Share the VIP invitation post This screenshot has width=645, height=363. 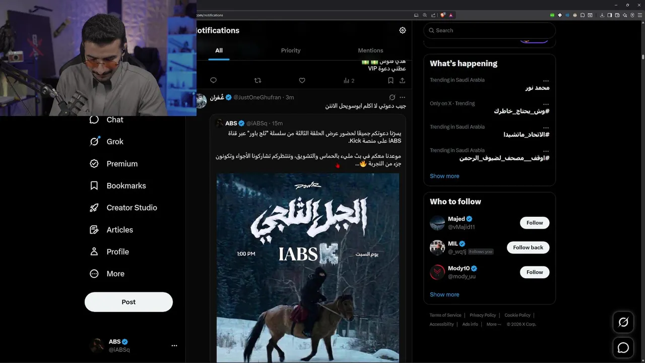pos(402,80)
